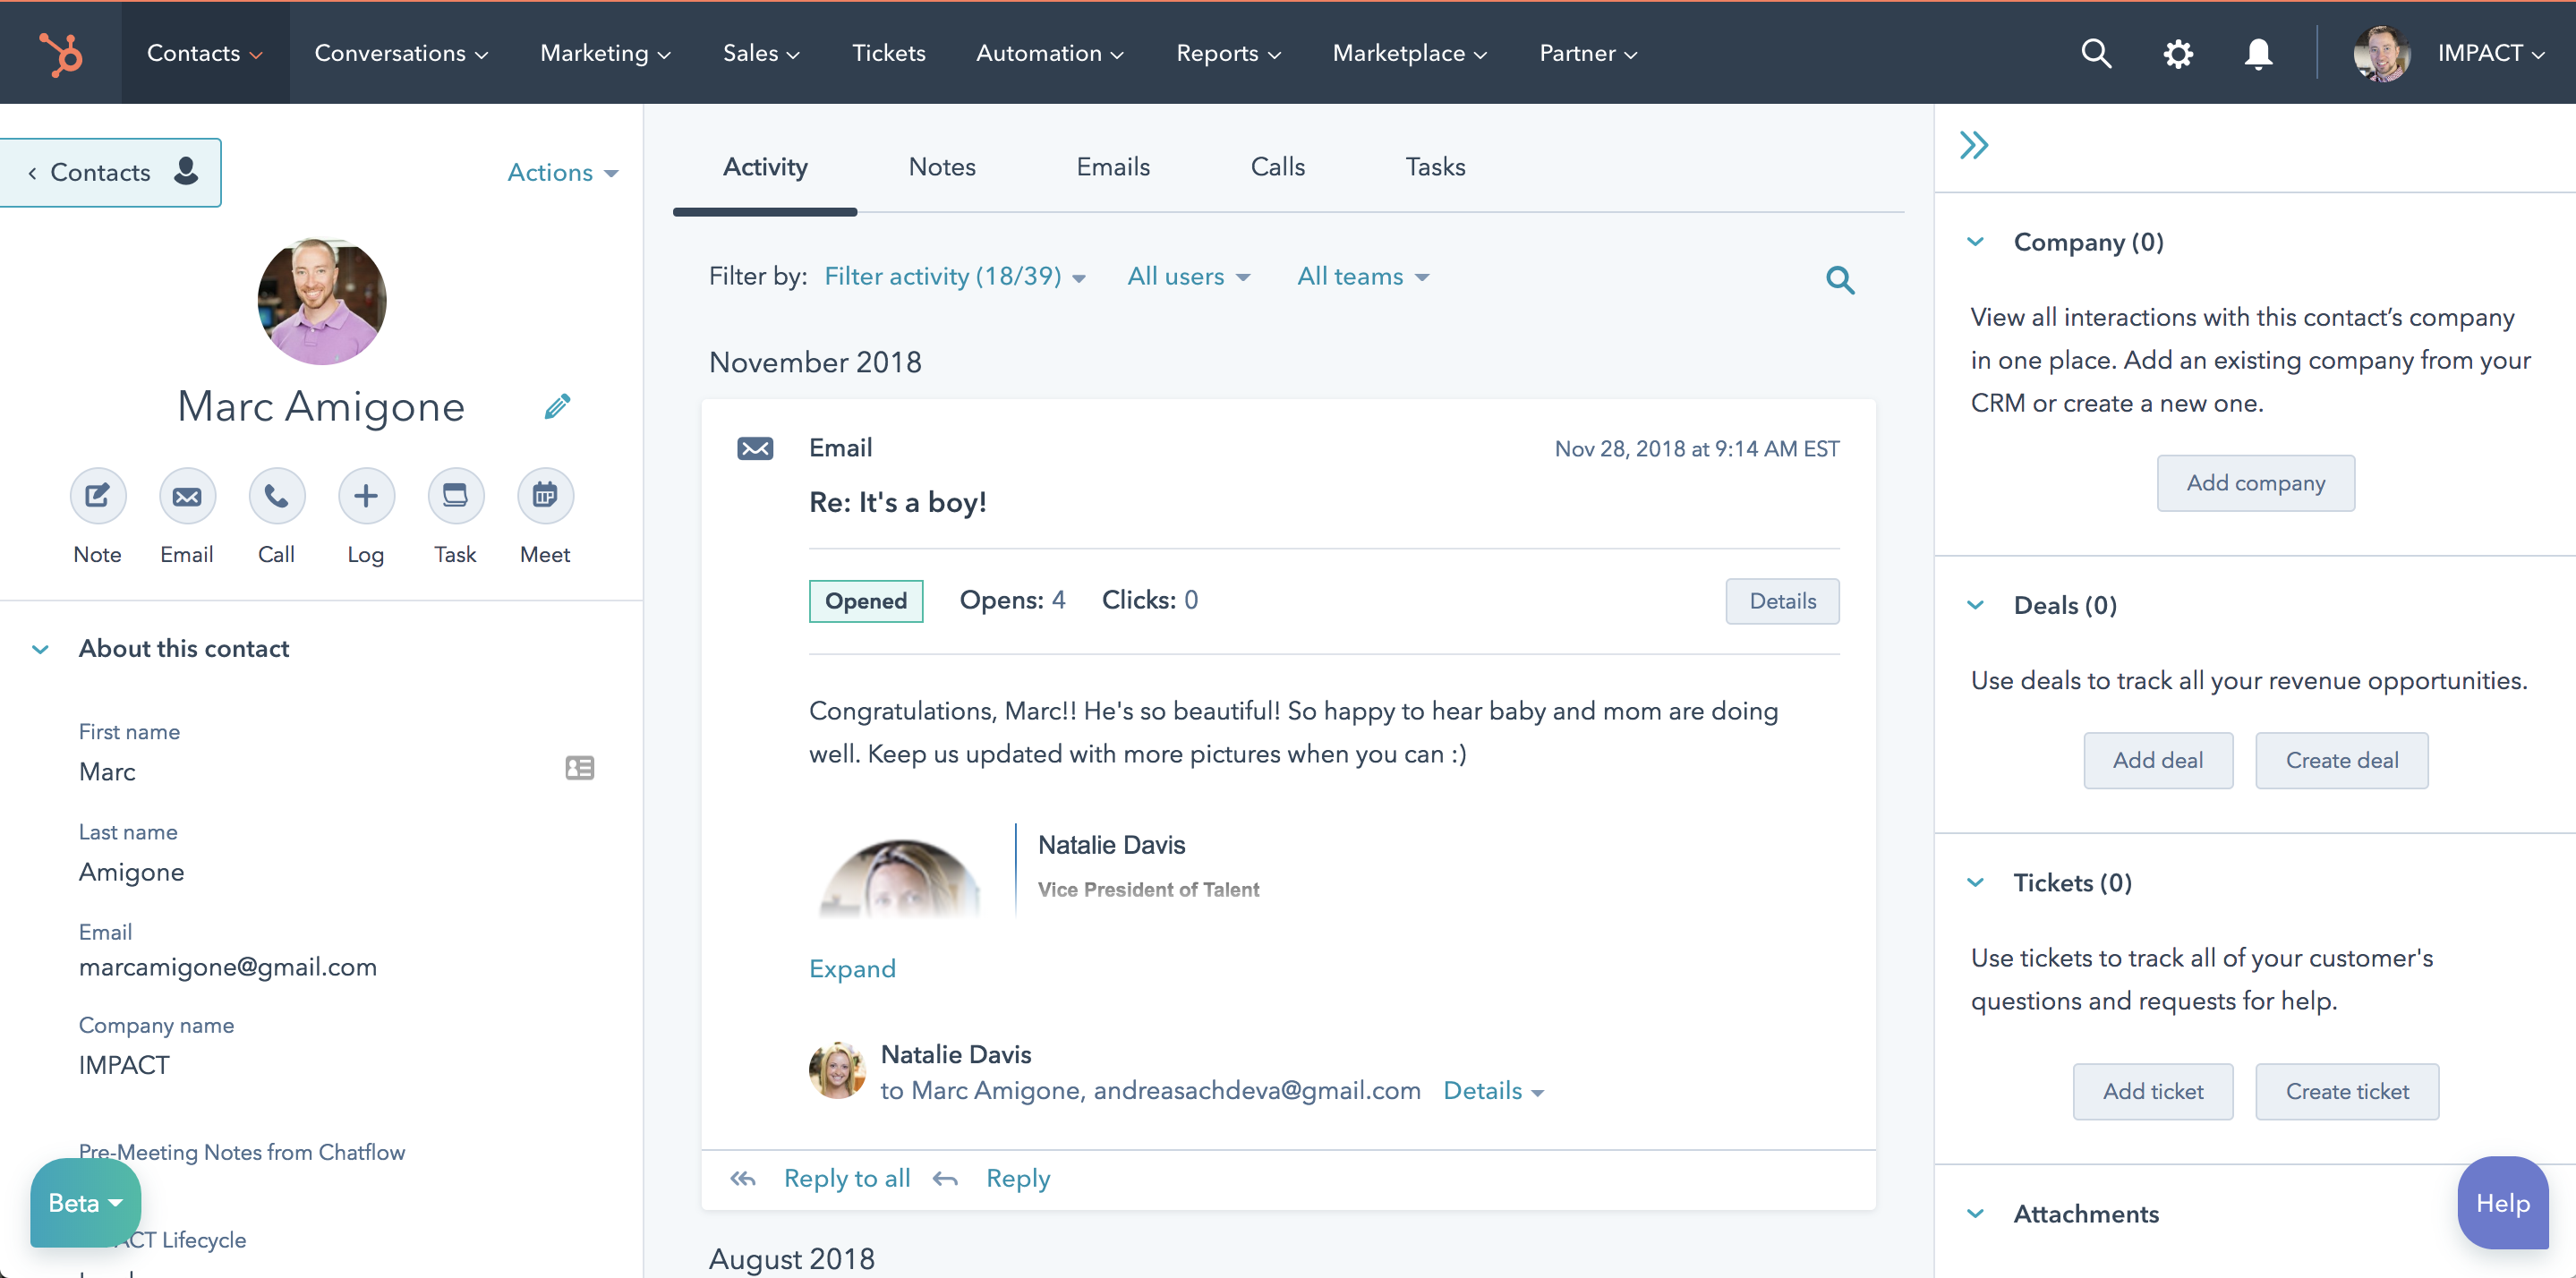Reply to all on Natalie's email
Image resolution: width=2576 pixels, height=1278 pixels.
(847, 1178)
